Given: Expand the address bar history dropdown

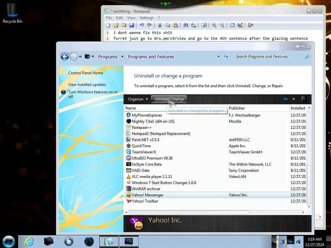Looking at the screenshot, I should coord(219,57).
